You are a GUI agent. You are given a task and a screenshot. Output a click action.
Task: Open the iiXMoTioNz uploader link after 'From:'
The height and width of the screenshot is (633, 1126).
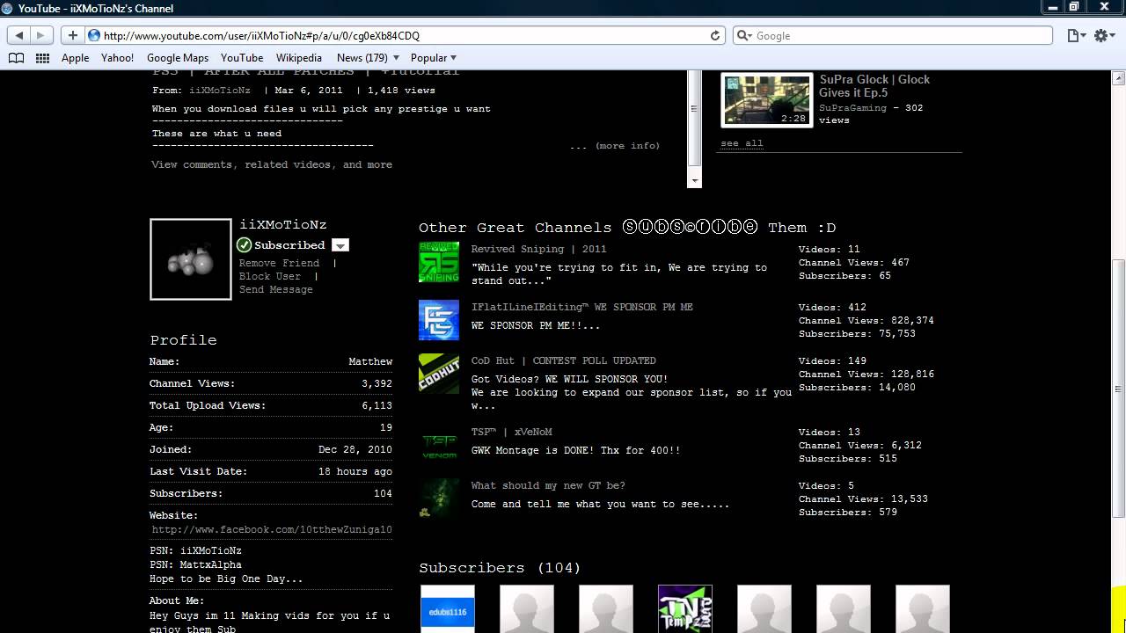pos(219,91)
